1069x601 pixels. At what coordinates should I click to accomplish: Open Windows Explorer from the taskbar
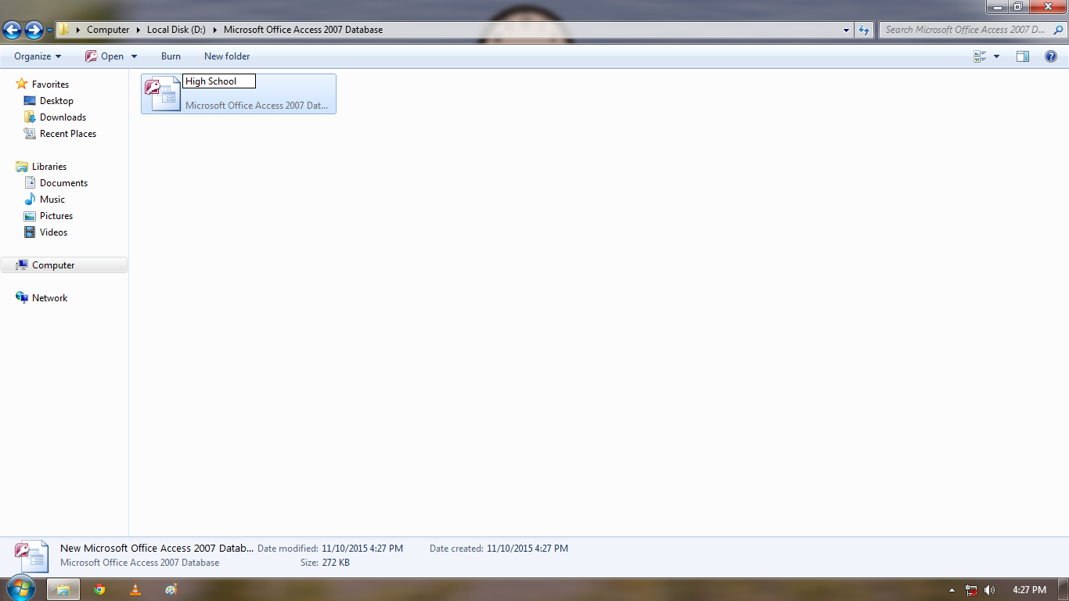pos(63,590)
